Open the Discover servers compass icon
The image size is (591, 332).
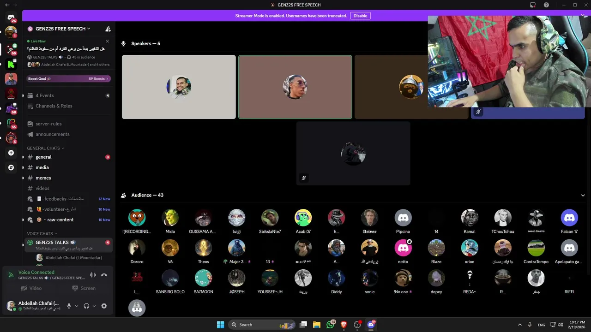click(x=11, y=168)
